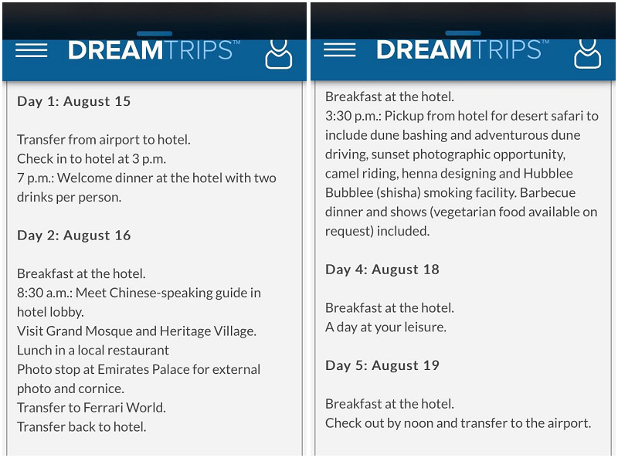Tap the 'Transfer from airport to hotel.' line

(104, 140)
